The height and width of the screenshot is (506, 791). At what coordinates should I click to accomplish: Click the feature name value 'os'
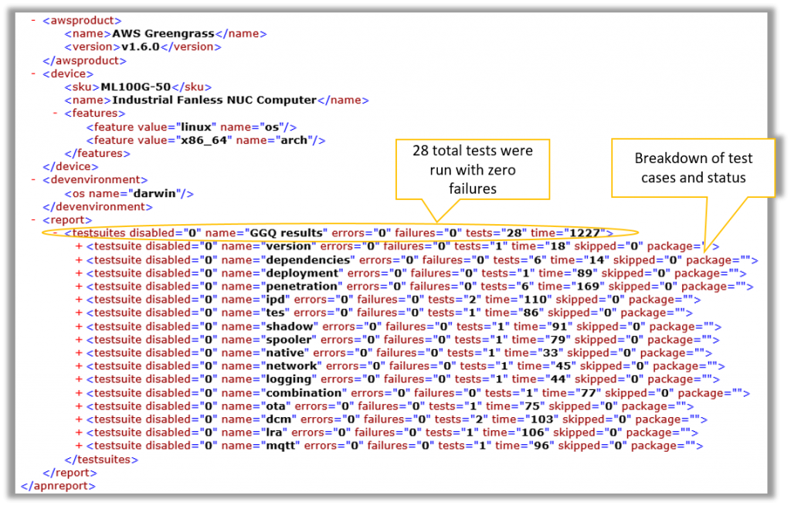coord(271,127)
